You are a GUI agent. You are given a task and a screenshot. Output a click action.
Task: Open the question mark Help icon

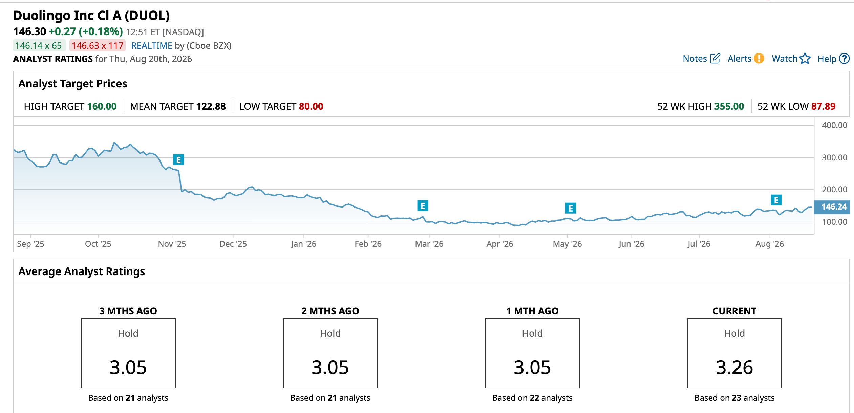click(845, 59)
